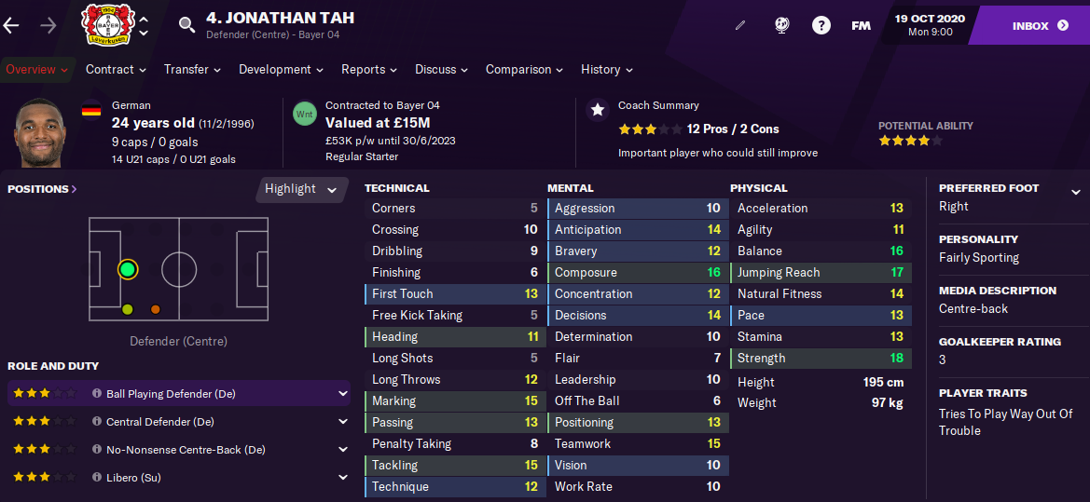Select the orange position dot on pitch

pos(155,309)
